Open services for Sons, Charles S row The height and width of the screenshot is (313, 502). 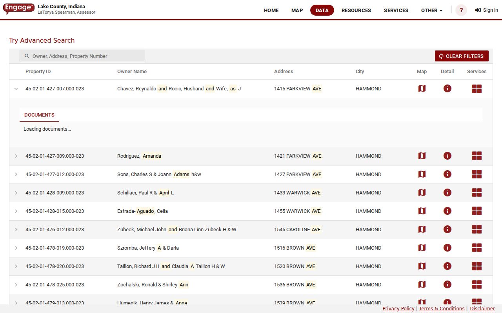coord(477,174)
